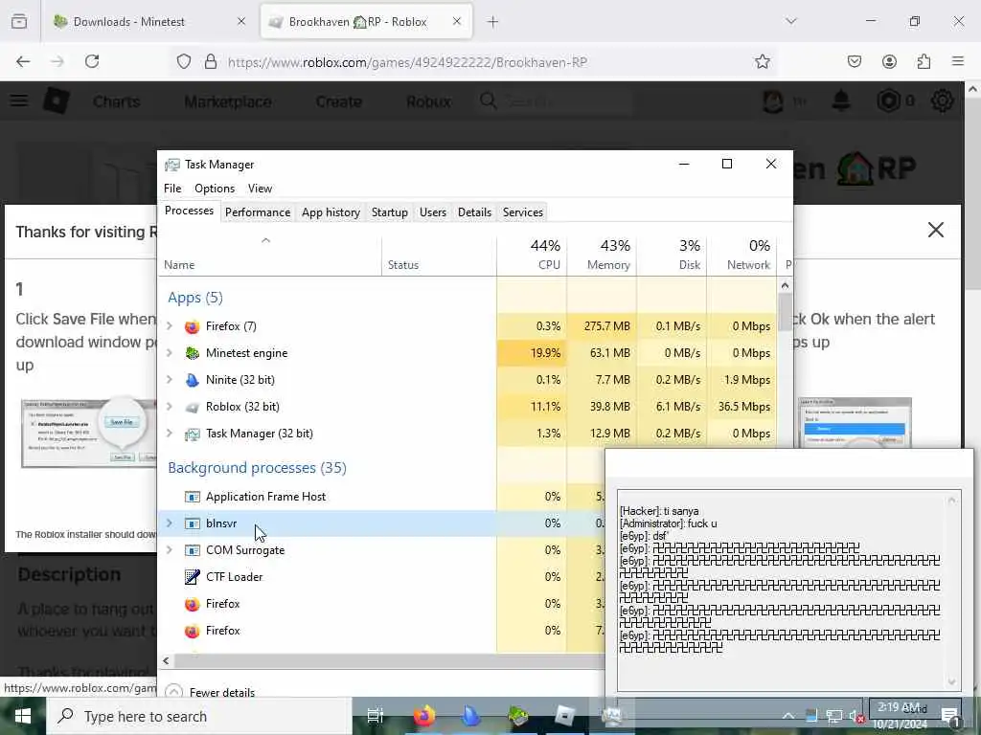981x735 pixels.
Task: Open Firefox Pocket save icon
Action: [854, 61]
